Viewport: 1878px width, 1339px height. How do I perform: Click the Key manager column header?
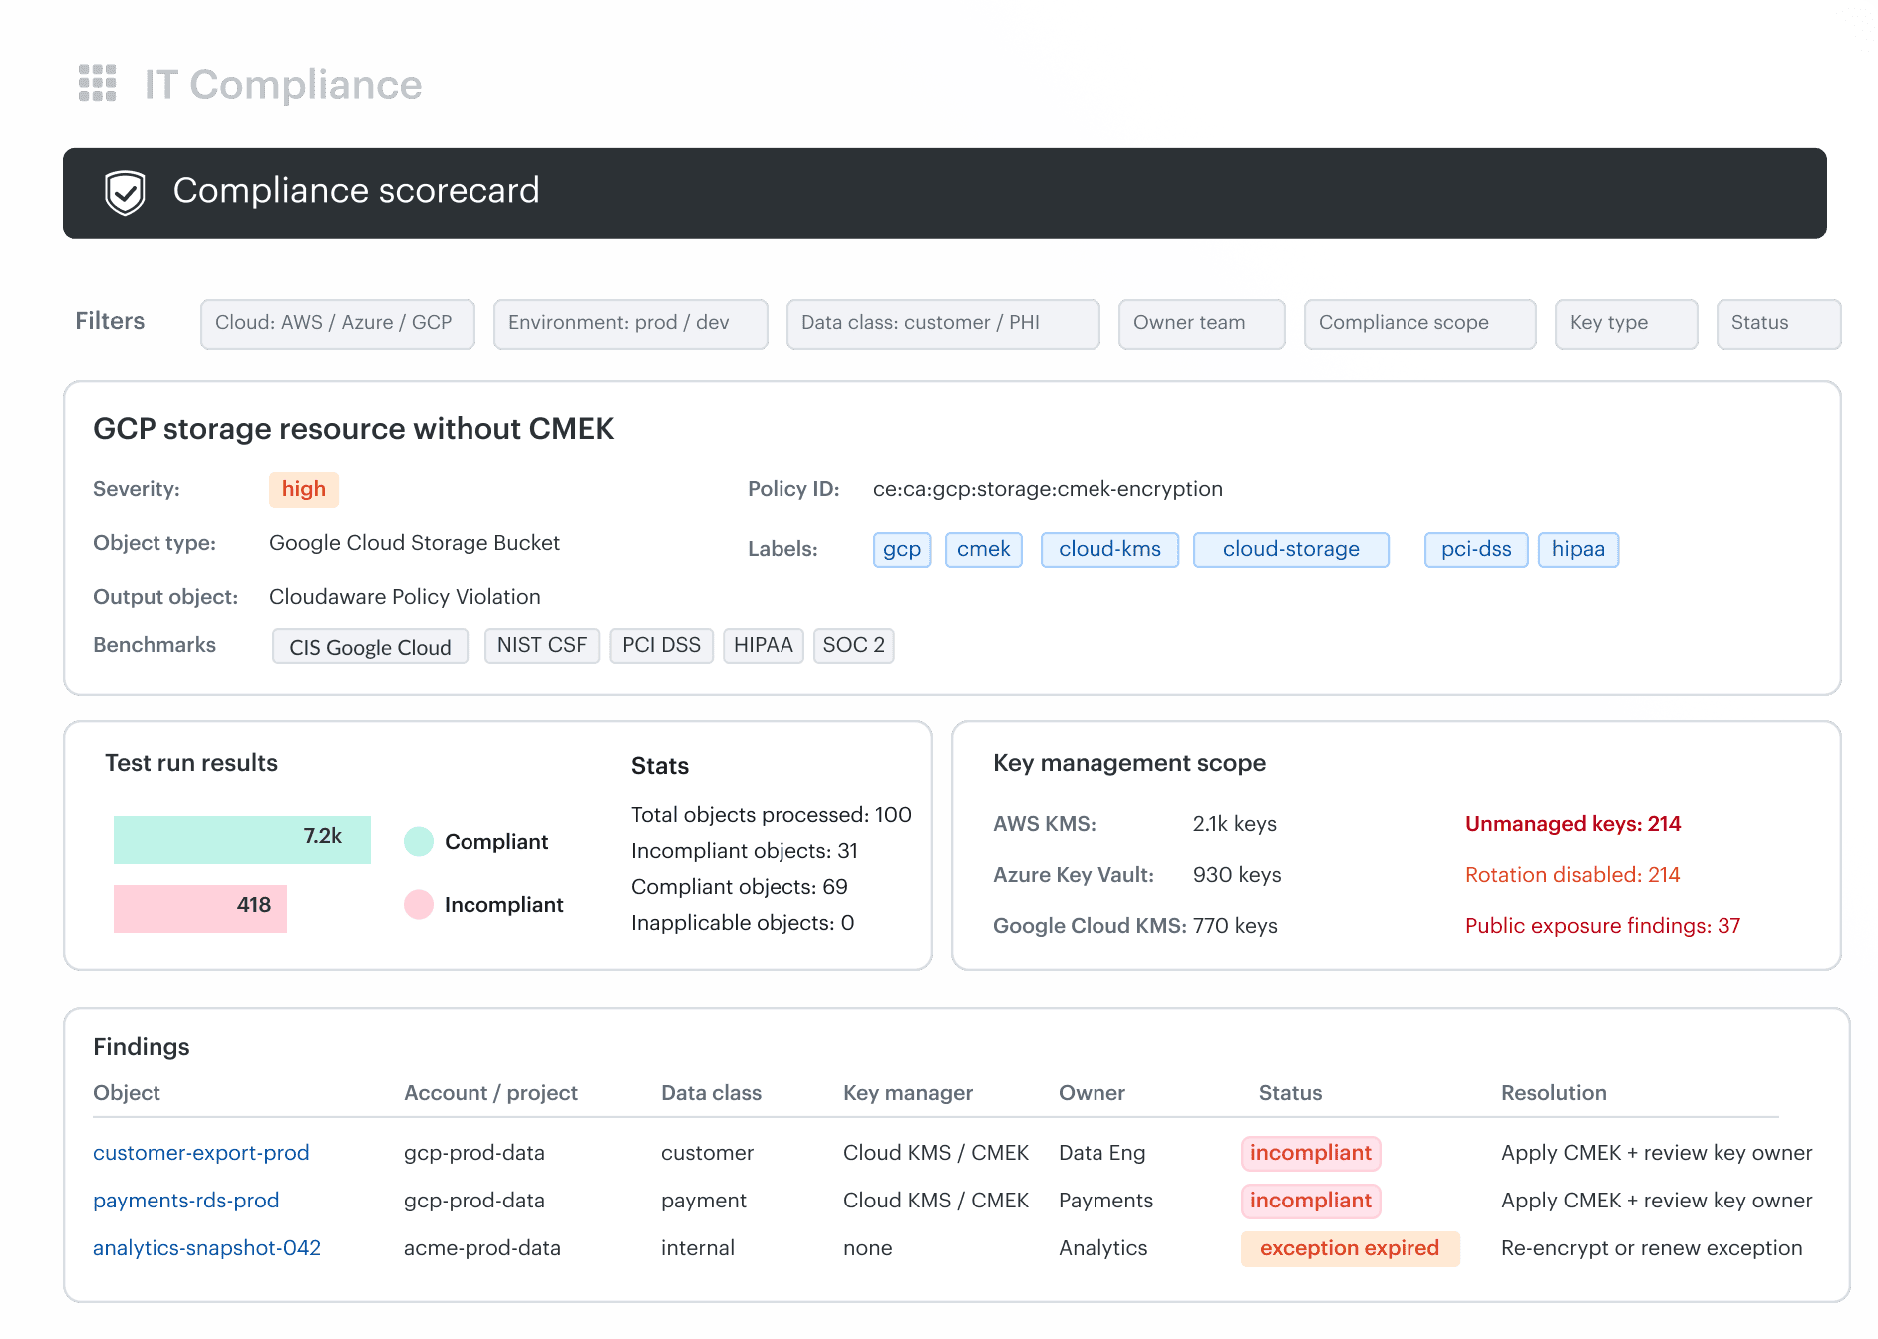[x=908, y=1093]
